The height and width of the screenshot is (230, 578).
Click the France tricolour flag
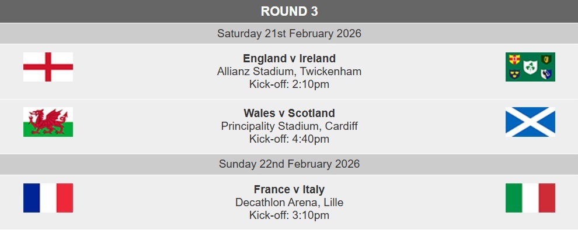[x=48, y=198]
